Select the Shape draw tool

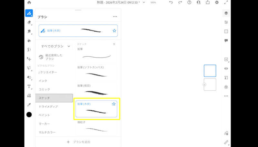tap(29, 50)
